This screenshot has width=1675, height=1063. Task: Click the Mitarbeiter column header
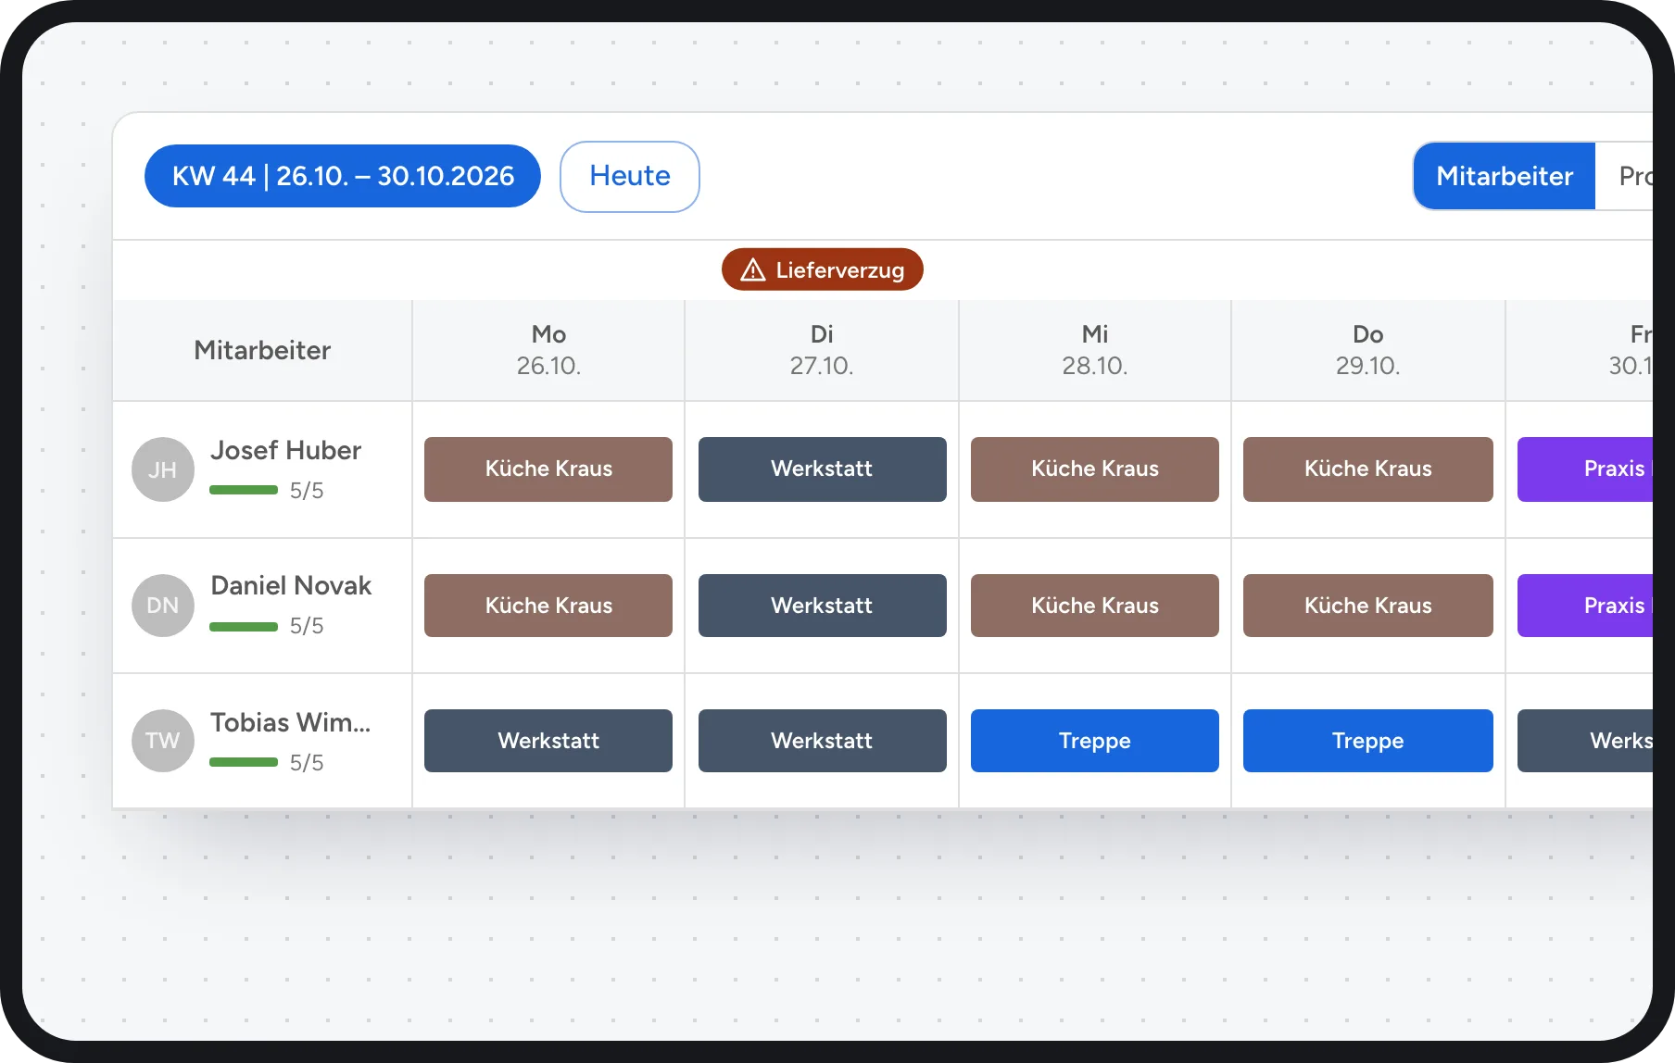pos(262,350)
